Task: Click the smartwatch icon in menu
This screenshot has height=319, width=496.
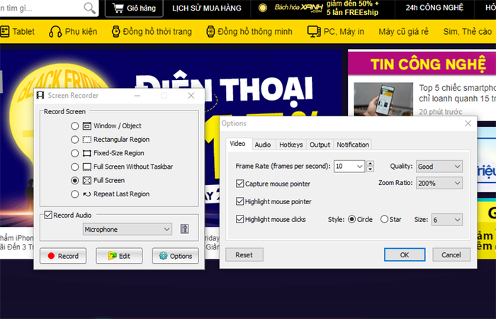Action: coord(210,32)
